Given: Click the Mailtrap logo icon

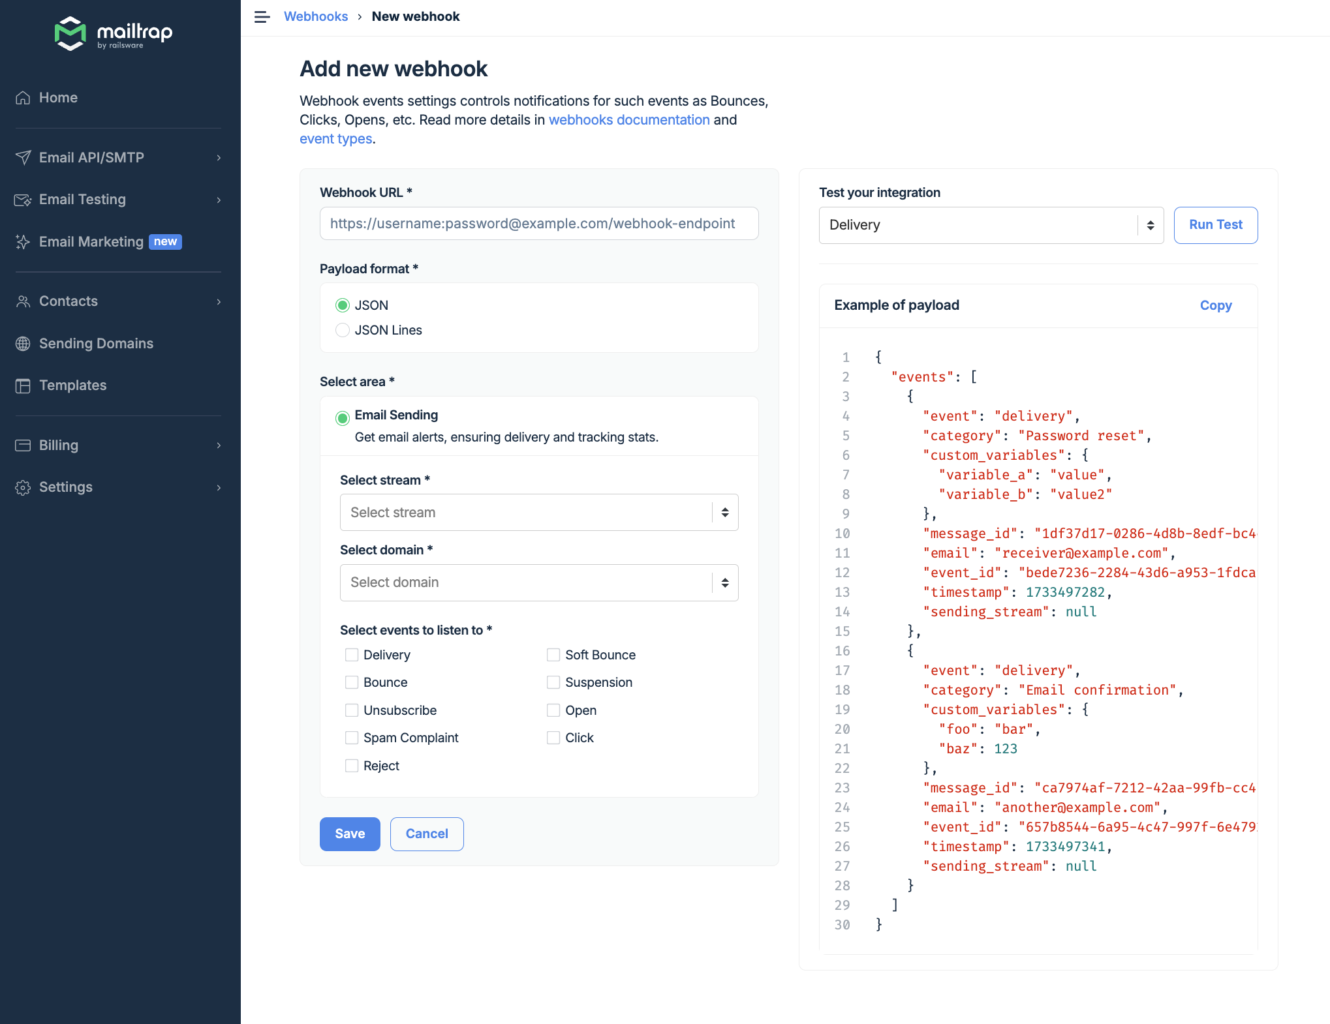Looking at the screenshot, I should [70, 33].
